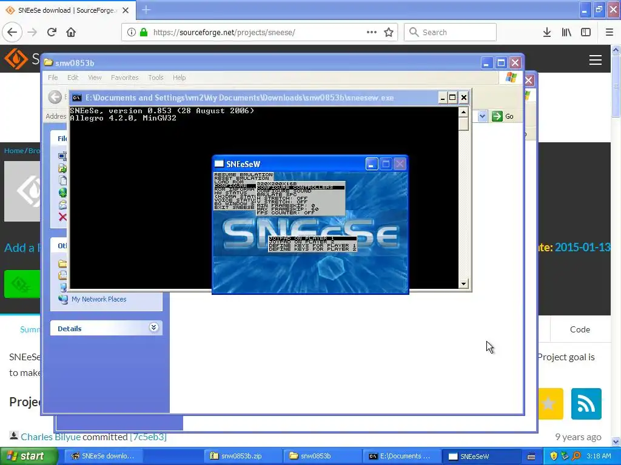The width and height of the screenshot is (621, 465).
Task: Go to Firefox Home page
Action: 71,32
